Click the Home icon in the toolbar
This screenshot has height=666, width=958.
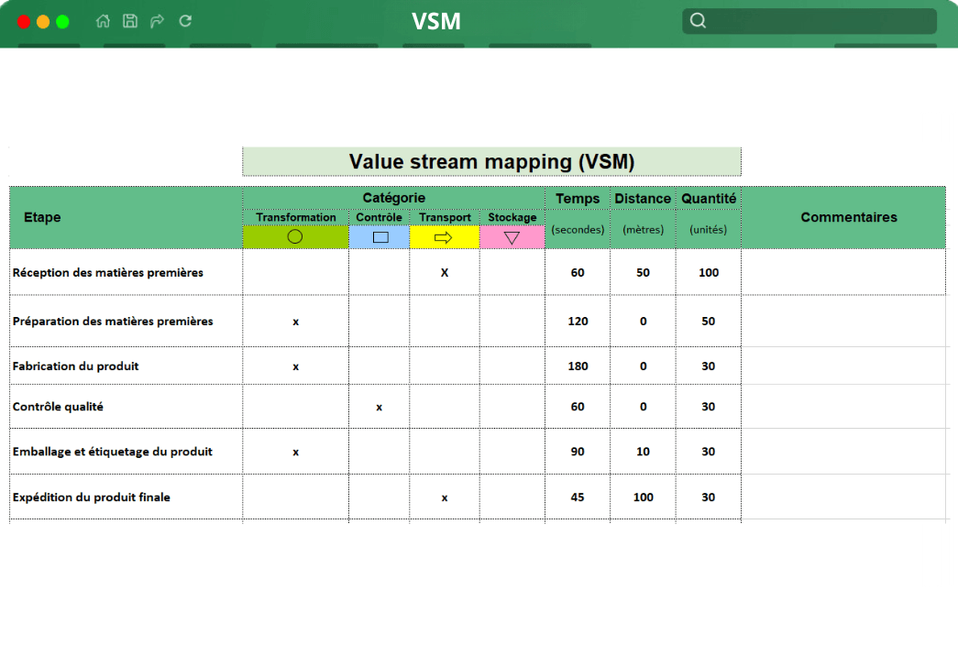pyautogui.click(x=103, y=21)
